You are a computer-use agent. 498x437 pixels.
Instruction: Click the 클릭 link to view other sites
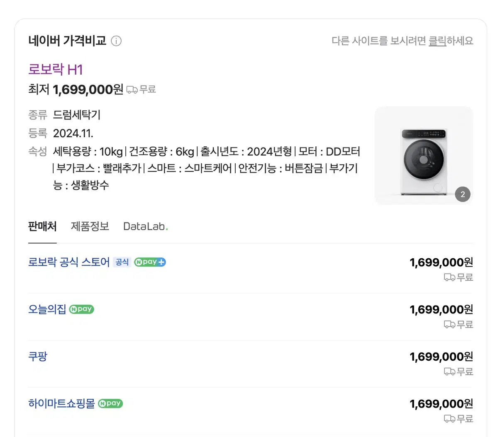click(437, 41)
